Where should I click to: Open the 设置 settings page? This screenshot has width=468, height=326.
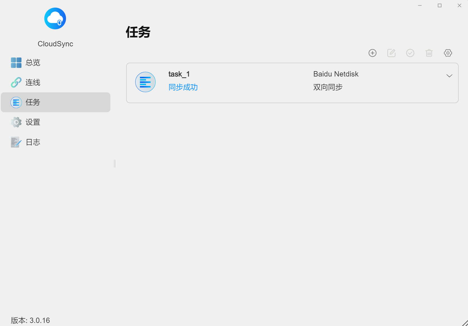(x=33, y=122)
